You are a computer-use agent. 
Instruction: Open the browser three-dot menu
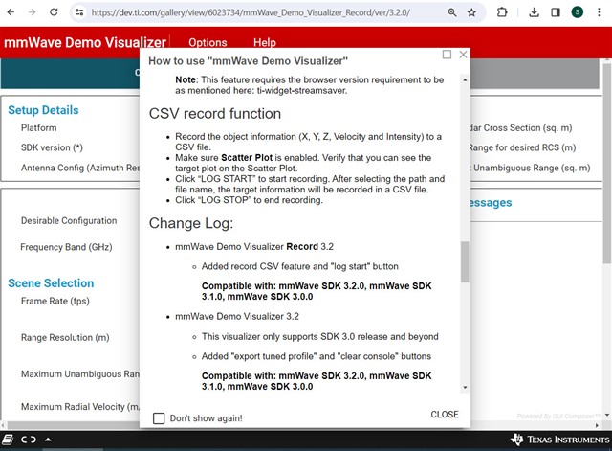(x=599, y=12)
